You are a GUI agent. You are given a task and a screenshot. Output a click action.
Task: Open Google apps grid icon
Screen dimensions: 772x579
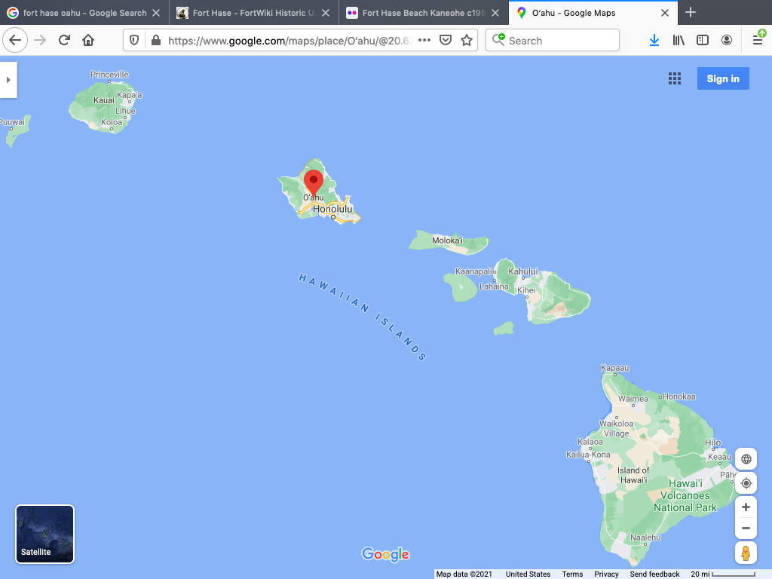675,78
